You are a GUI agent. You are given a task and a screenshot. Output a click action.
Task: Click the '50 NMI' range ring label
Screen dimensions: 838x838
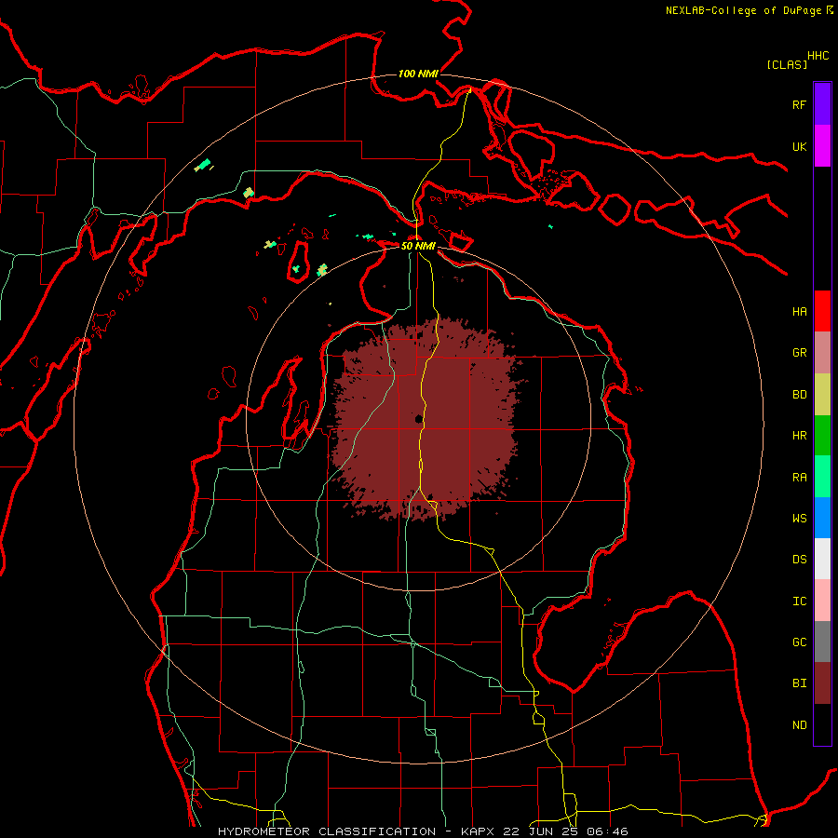point(418,246)
